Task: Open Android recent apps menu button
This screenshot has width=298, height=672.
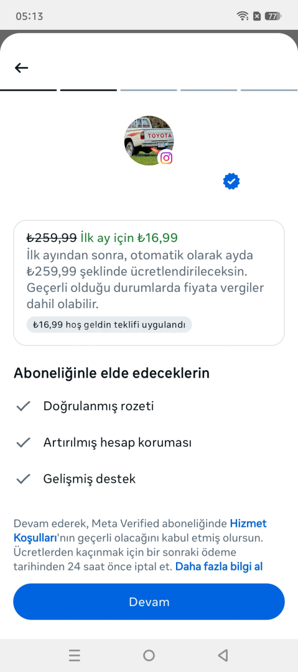Action: coord(75,655)
